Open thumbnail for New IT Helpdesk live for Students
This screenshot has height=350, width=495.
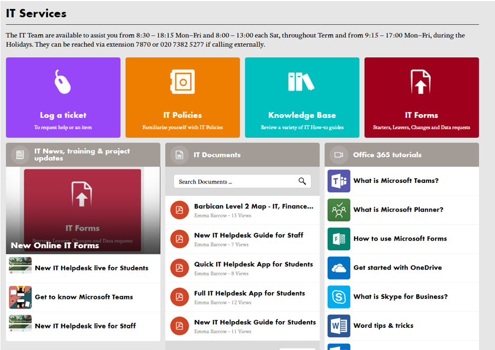pos(20,266)
